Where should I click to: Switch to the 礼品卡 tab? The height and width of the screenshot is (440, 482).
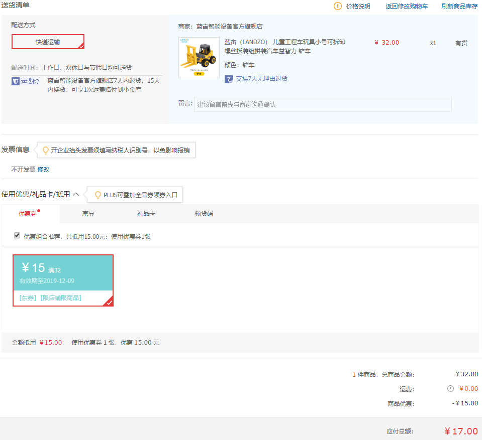[x=146, y=214]
